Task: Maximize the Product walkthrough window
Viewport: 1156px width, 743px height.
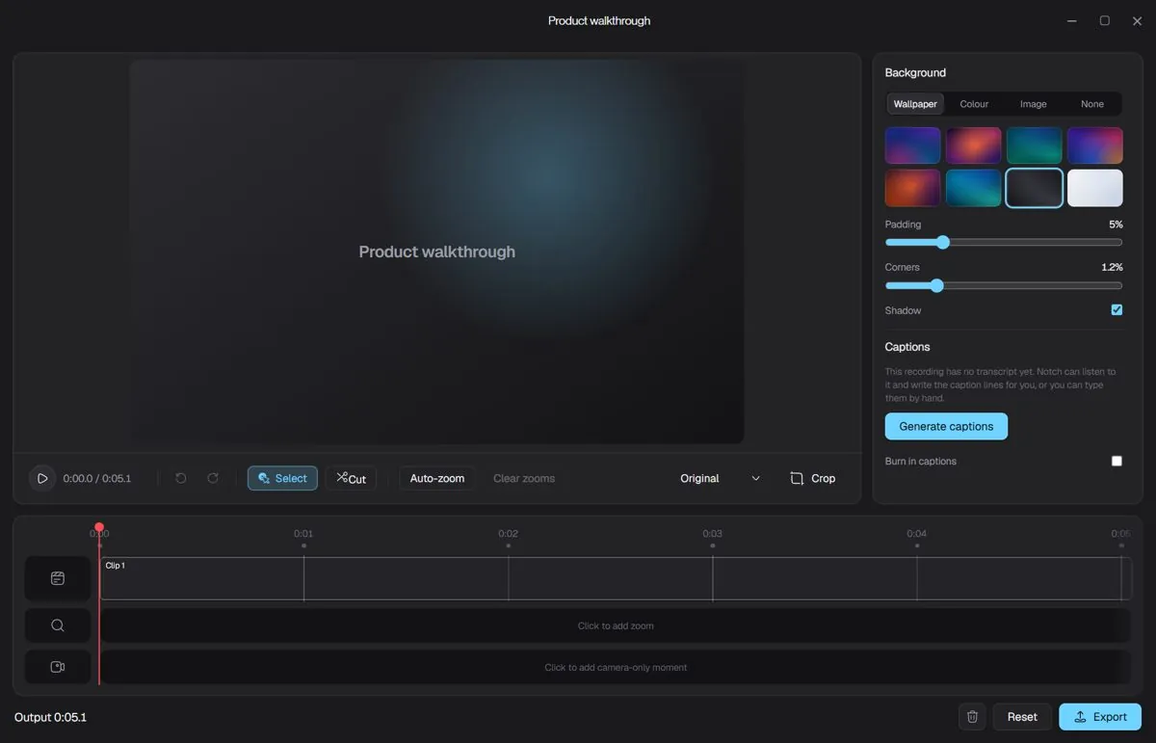Action: [x=1105, y=21]
